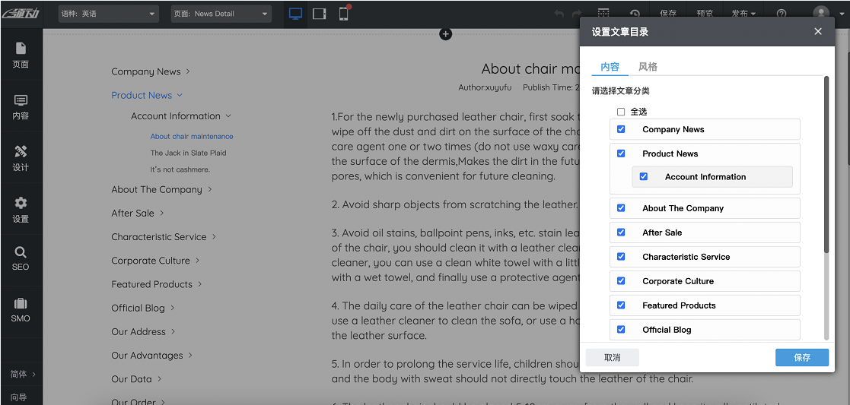Click the help question mark icon
The image size is (850, 405).
782,14
